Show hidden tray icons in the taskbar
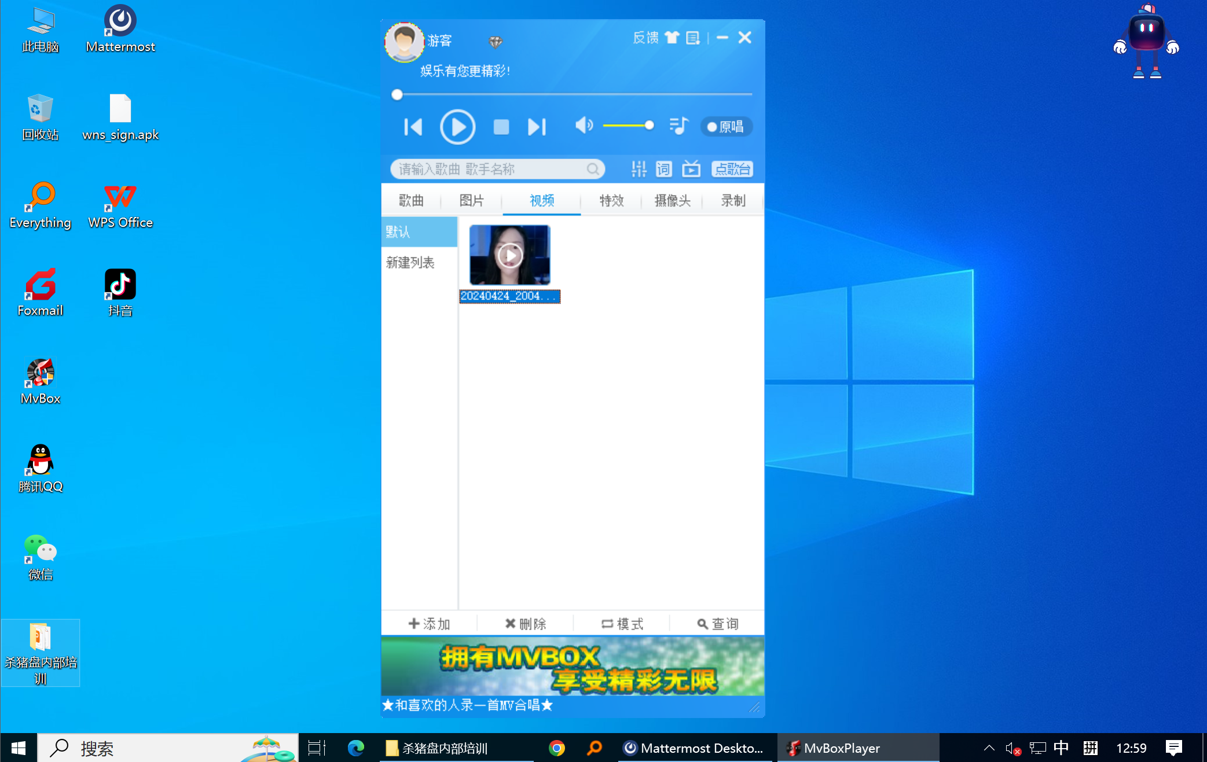The width and height of the screenshot is (1207, 762). [x=989, y=748]
